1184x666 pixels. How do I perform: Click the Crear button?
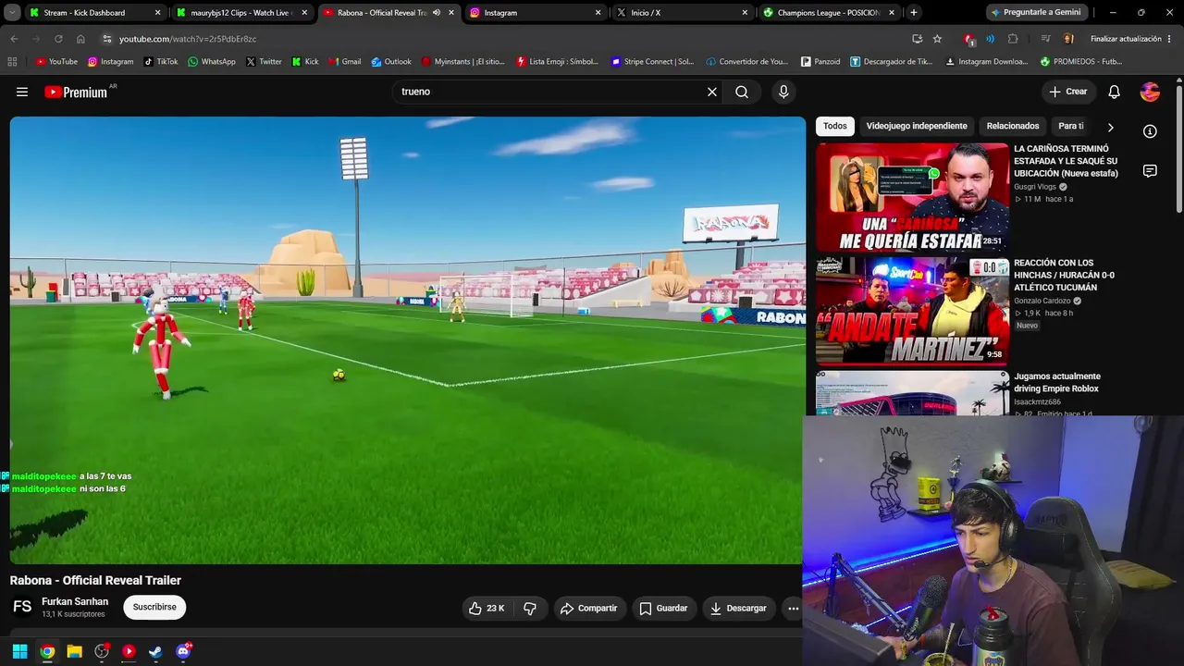pyautogui.click(x=1068, y=92)
